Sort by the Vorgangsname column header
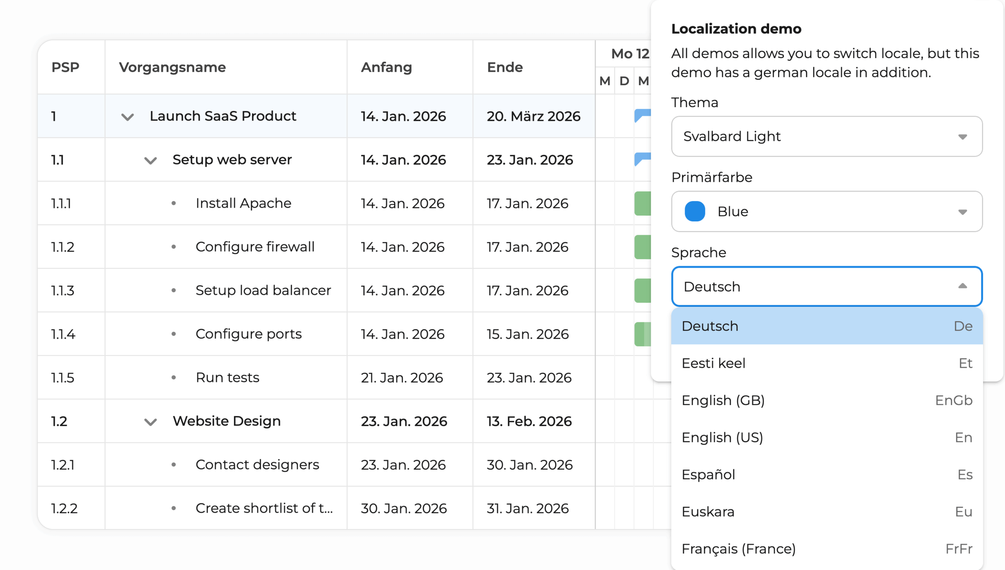This screenshot has height=570, width=1005. [x=173, y=67]
